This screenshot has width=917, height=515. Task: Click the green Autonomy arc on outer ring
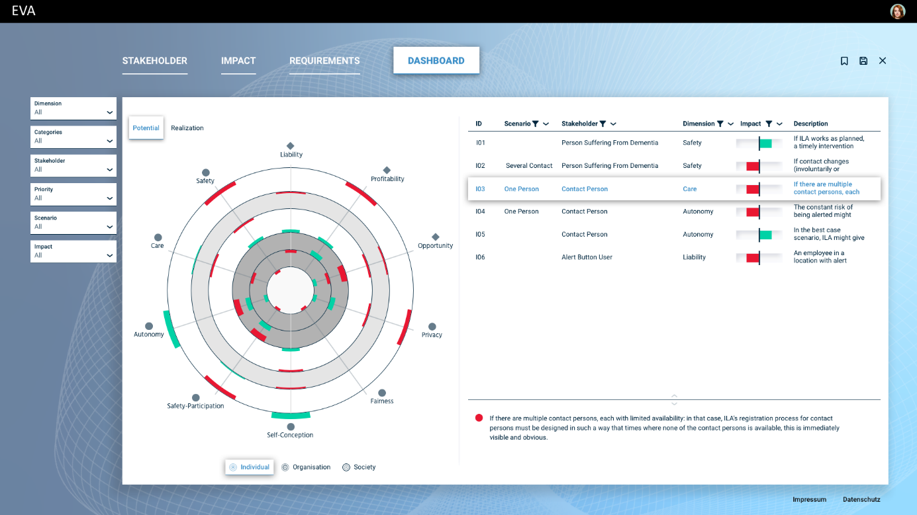(171, 329)
